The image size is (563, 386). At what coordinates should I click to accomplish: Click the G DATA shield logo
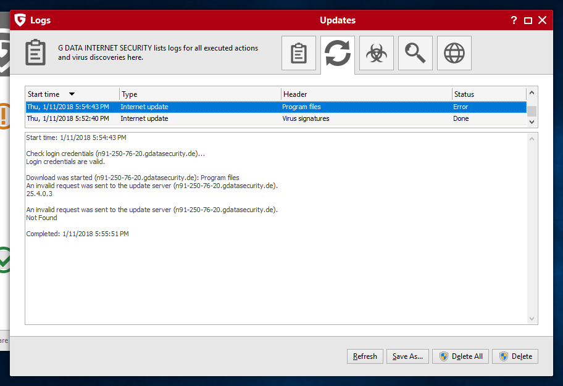pos(20,20)
